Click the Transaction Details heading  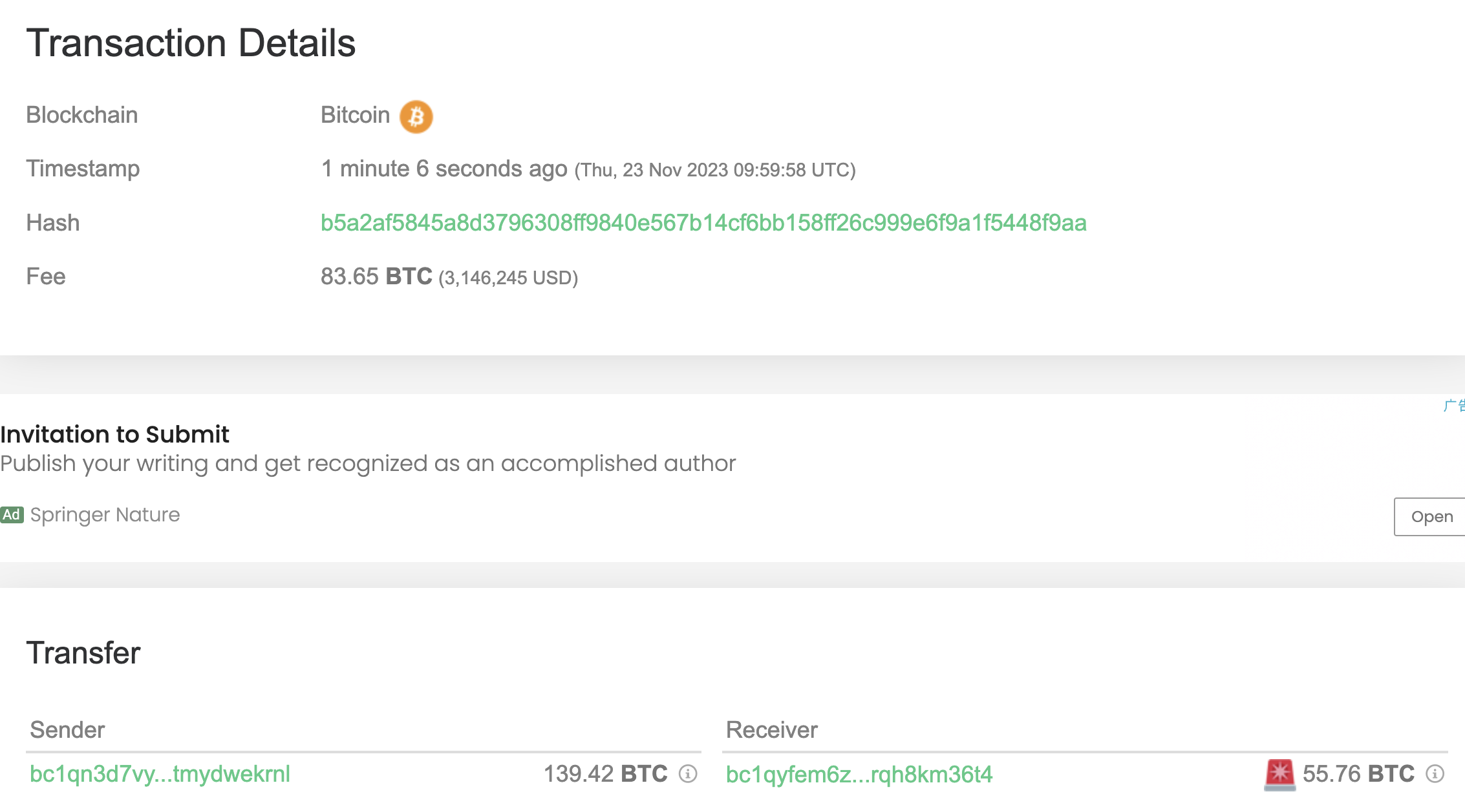(191, 43)
